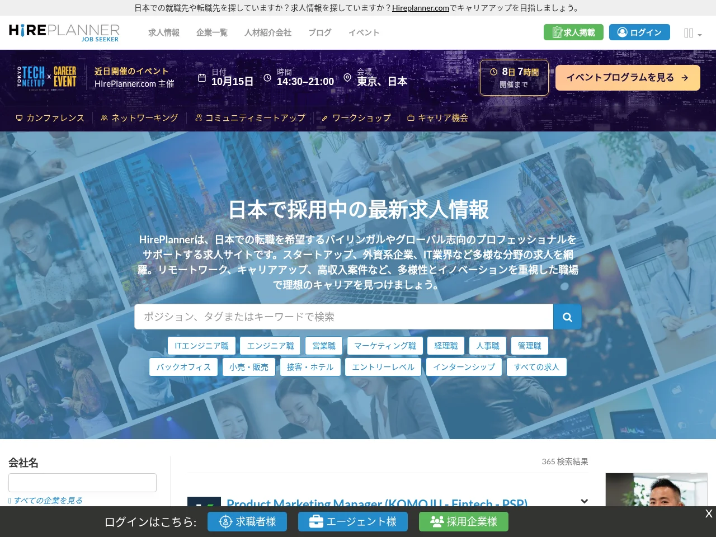The image size is (716, 537).
Task: Click the blue ログイン button
Action: click(x=639, y=32)
